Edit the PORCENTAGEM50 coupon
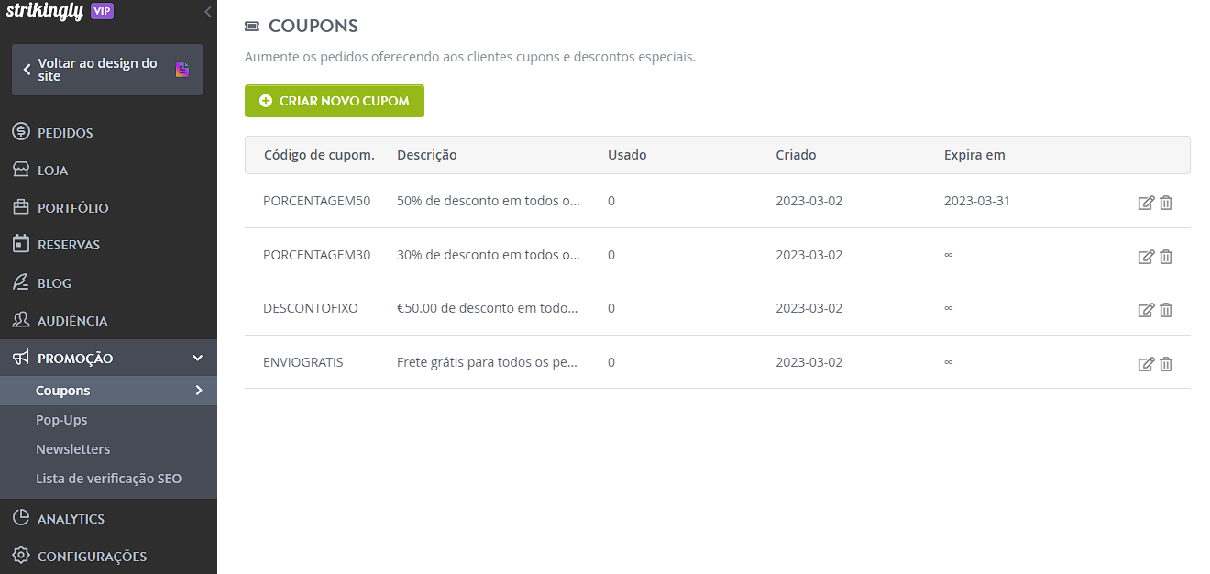This screenshot has width=1210, height=574. [1146, 203]
